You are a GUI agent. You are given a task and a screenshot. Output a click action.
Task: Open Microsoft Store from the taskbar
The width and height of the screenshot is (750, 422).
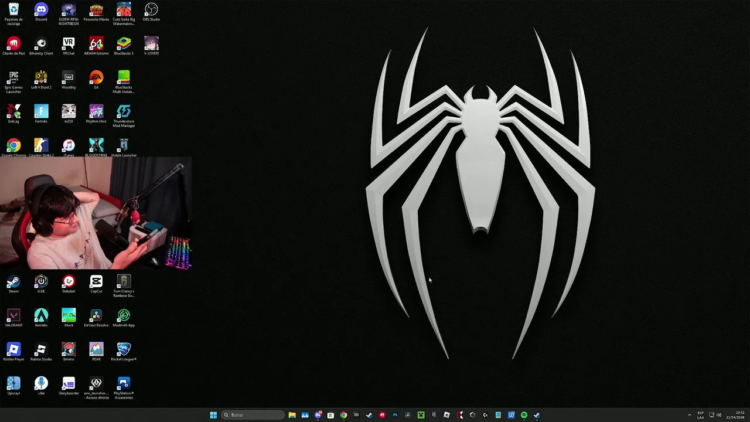click(x=330, y=415)
